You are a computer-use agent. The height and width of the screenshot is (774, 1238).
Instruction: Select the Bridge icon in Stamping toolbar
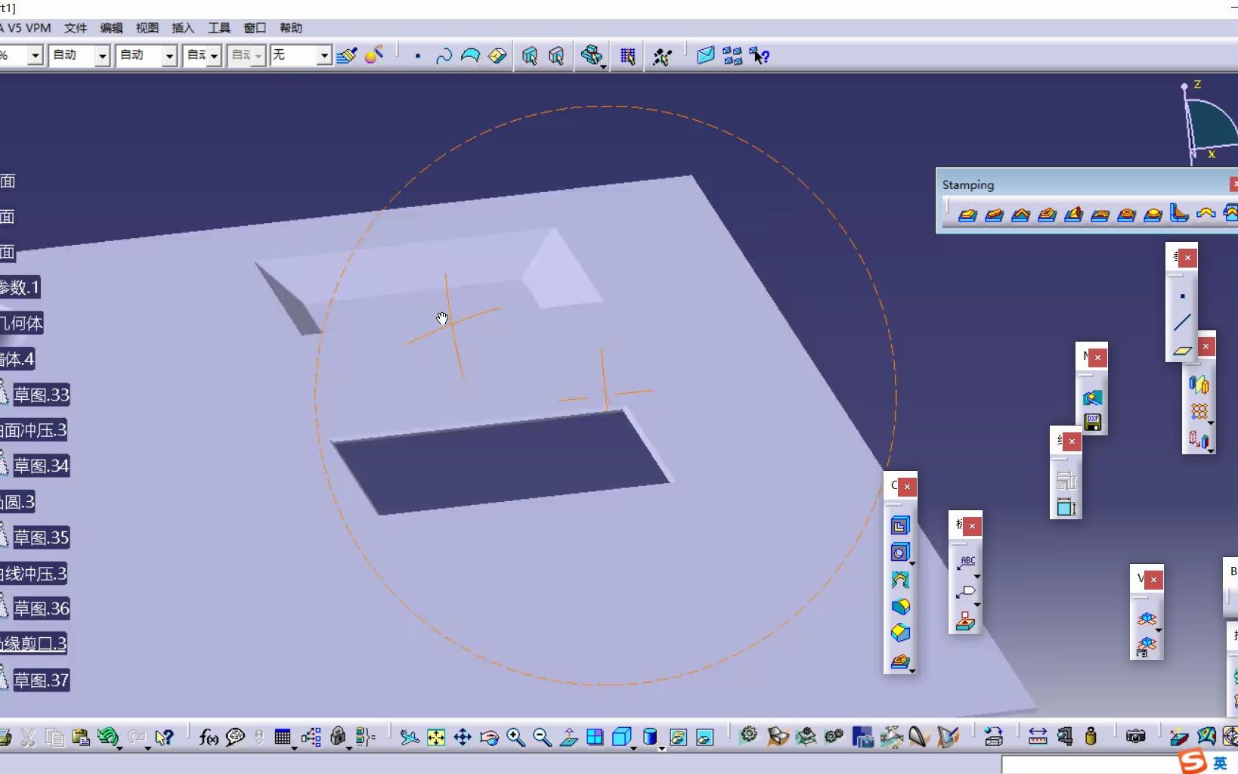pyautogui.click(x=1100, y=215)
